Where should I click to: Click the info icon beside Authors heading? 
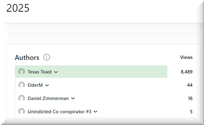coord(47,57)
